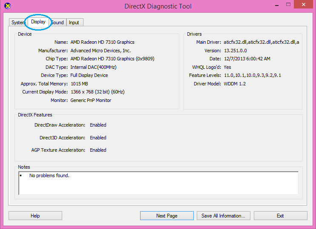This screenshot has width=316, height=229.
Task: Click the 'Monitor:' label
Action: (59, 100)
